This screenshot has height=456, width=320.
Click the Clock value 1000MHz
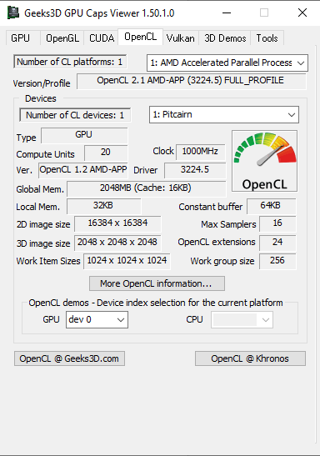pyautogui.click(x=200, y=152)
